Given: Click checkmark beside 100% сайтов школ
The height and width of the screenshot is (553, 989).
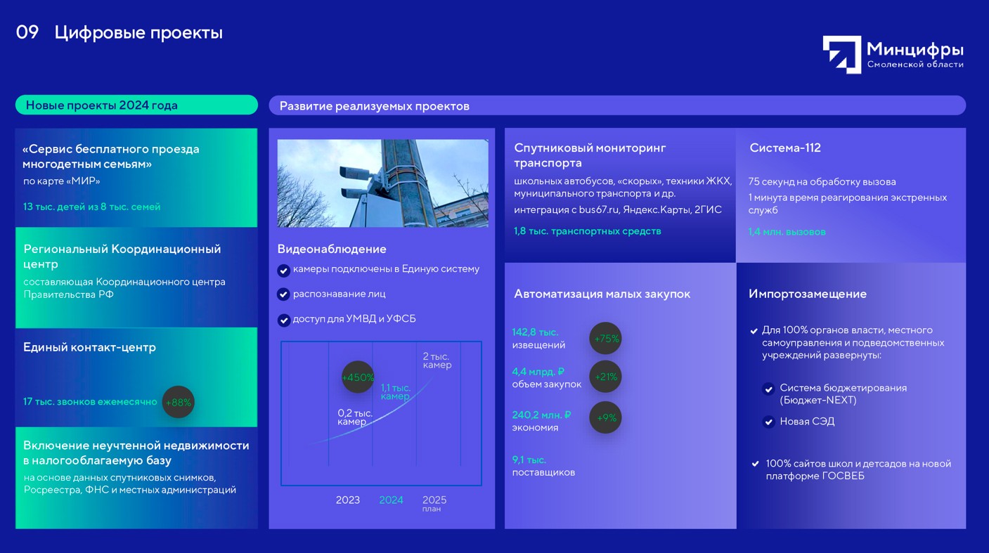Looking at the screenshot, I should click(755, 464).
